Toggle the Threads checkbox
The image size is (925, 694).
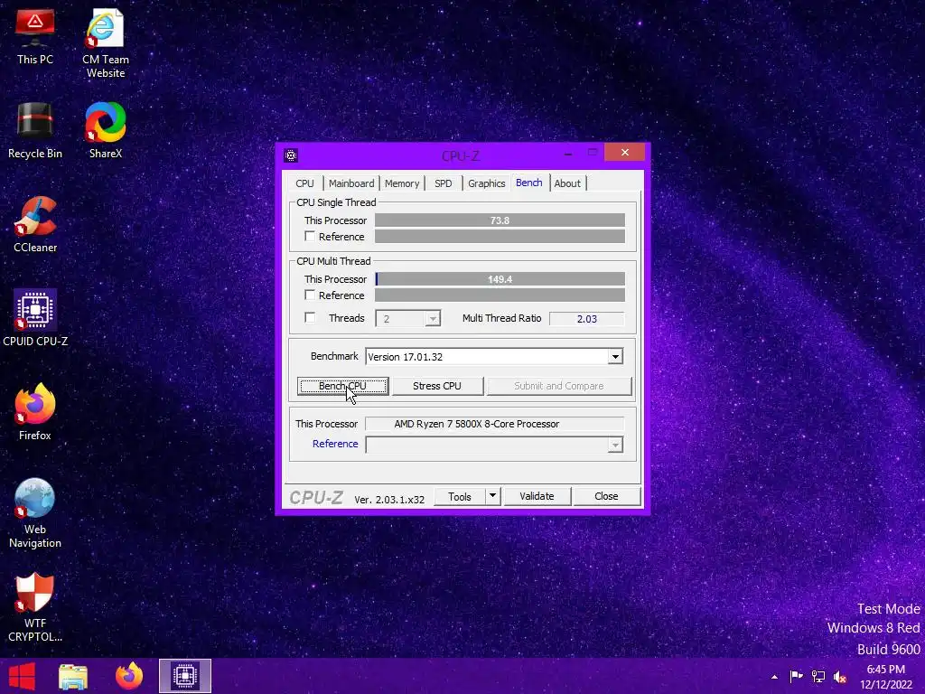[x=310, y=317]
